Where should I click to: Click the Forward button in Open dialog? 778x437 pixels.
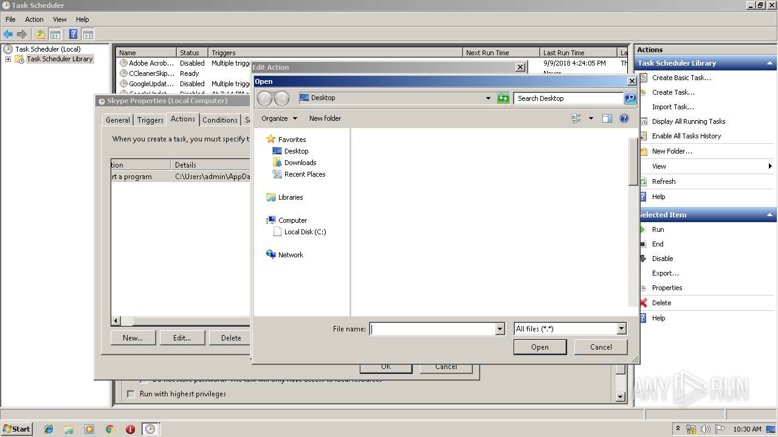281,98
